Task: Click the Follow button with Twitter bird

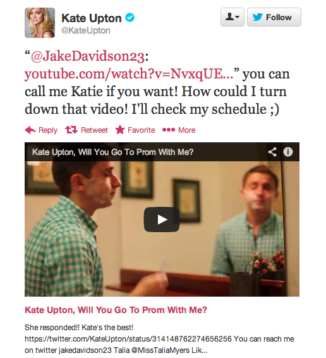Action: [274, 17]
